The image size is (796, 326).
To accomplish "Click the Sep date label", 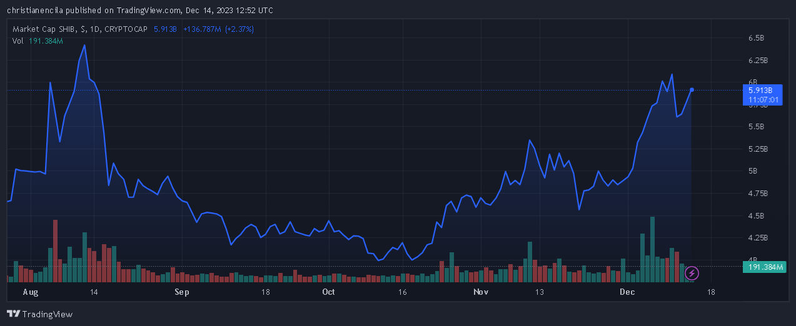I will click(181, 292).
